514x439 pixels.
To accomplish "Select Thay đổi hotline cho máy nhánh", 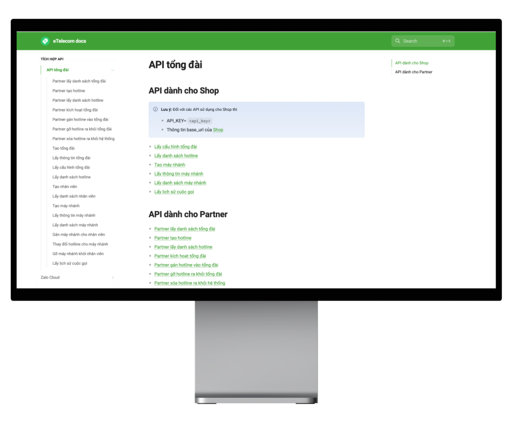I will tap(80, 244).
